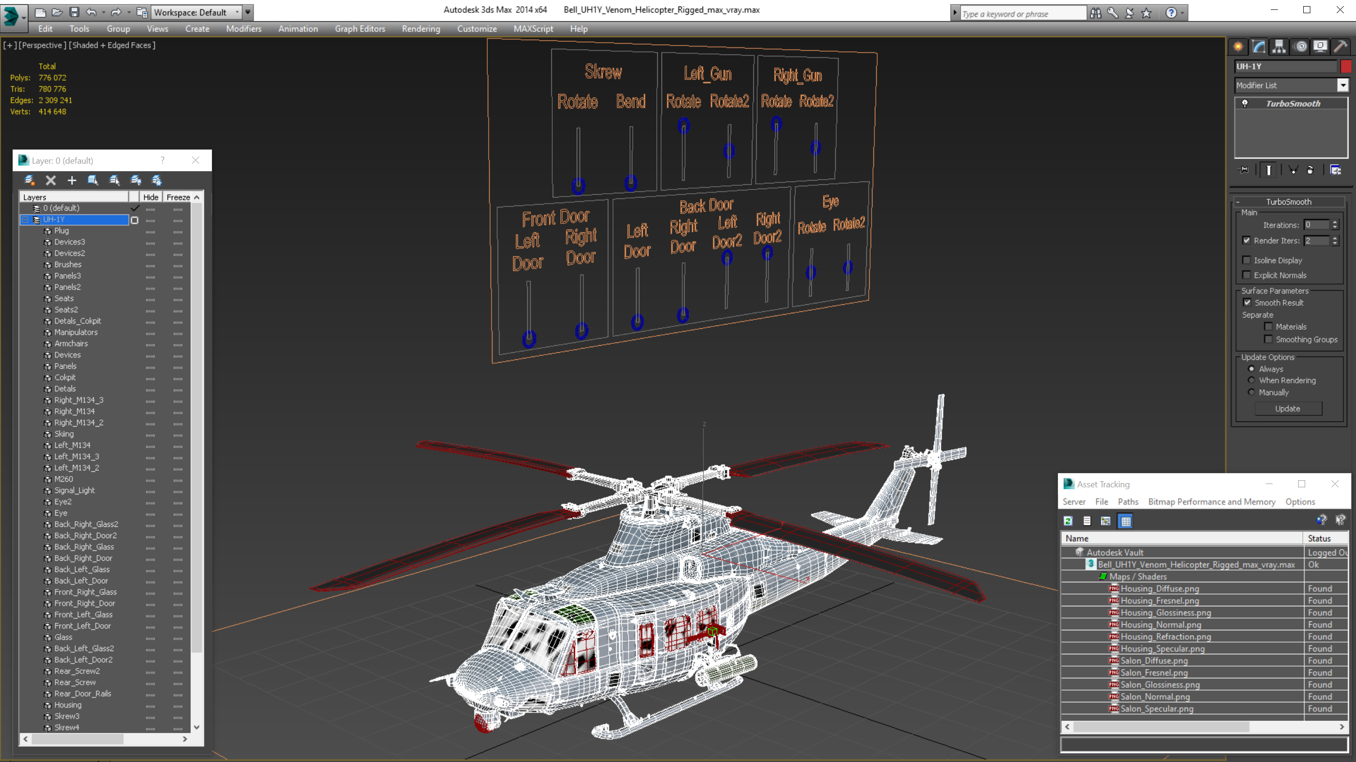1356x762 pixels.
Task: Click the Save File icon
Action: (74, 12)
